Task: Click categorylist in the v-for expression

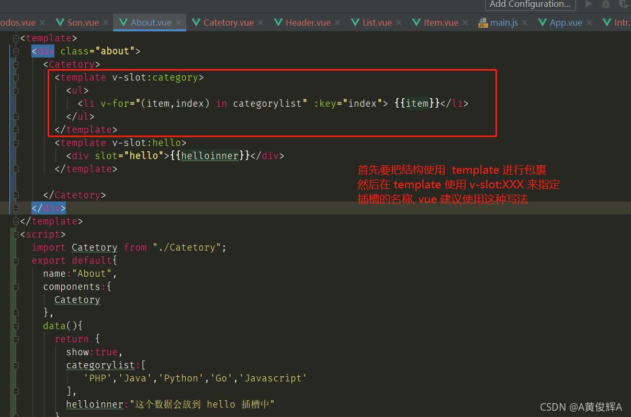Action: 267,104
